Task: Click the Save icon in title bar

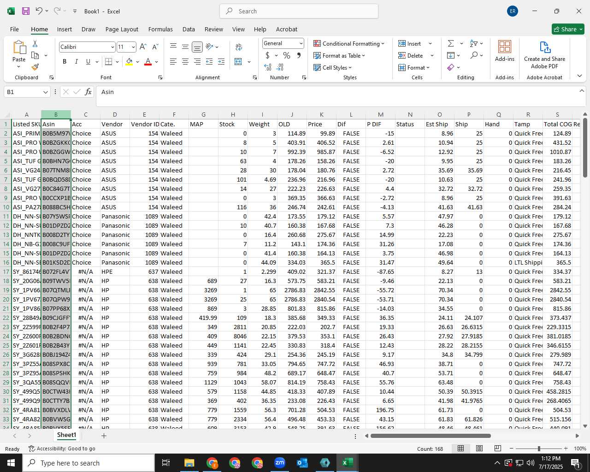Action: coord(26,11)
